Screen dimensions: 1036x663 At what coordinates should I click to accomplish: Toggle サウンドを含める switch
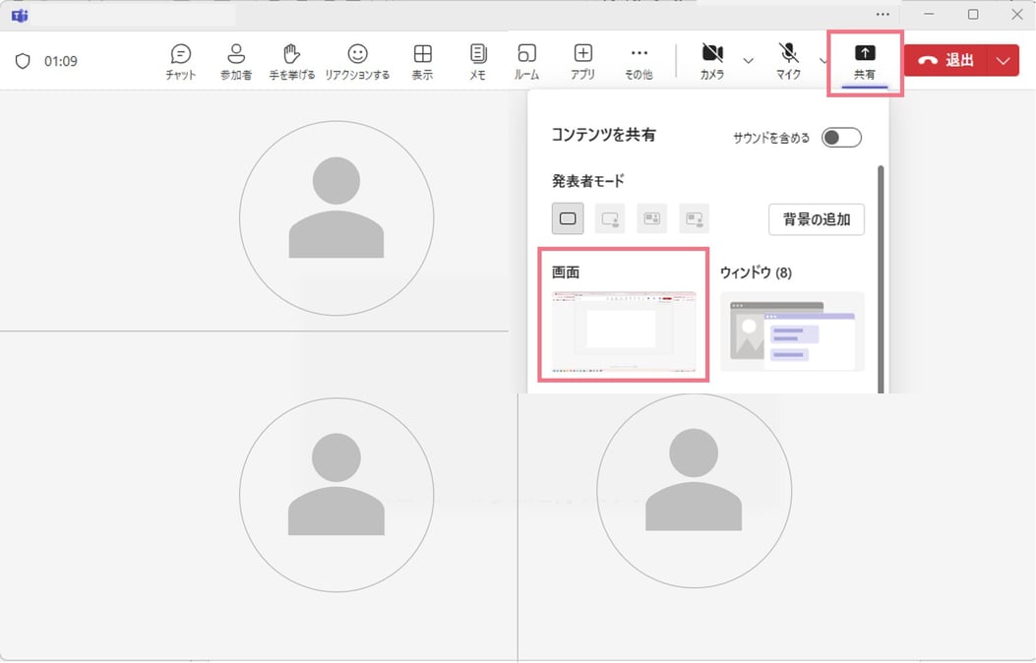tap(841, 138)
